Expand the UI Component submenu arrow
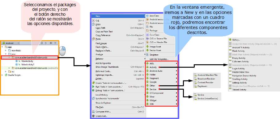Screen dimensions: 280x119 coord(176,93)
